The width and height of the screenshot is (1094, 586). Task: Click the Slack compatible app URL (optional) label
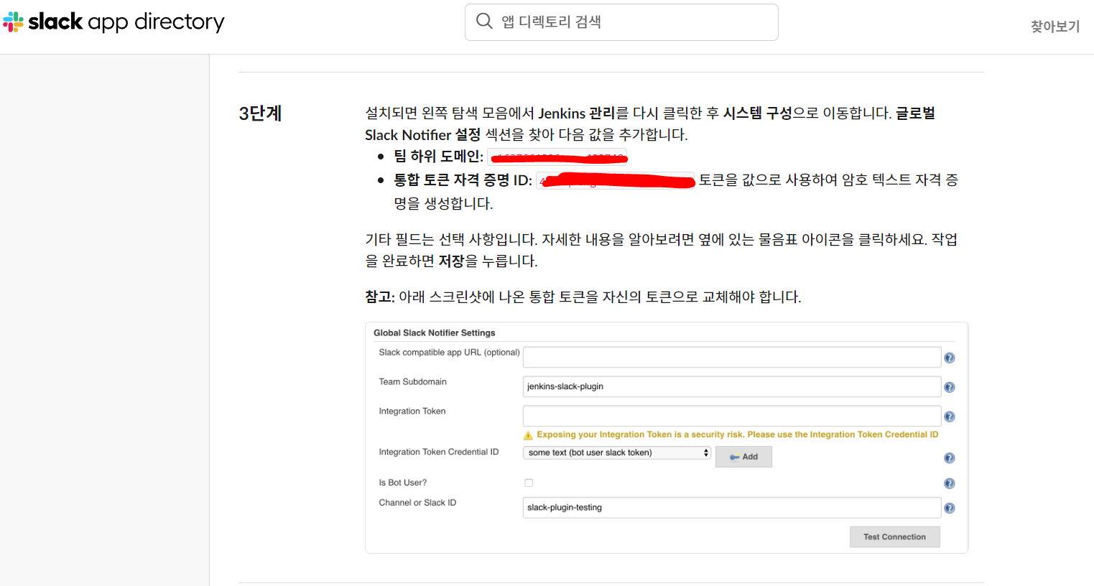click(x=449, y=352)
